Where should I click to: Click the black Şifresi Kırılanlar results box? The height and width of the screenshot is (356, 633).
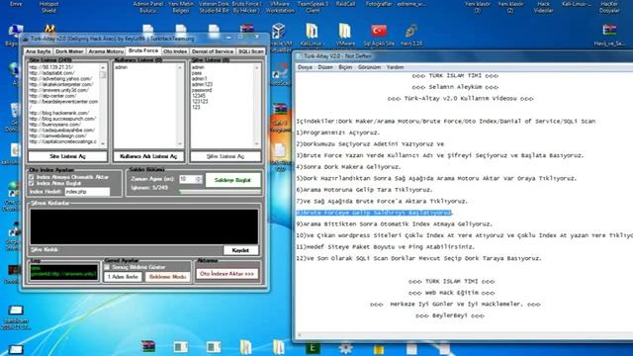(x=144, y=226)
